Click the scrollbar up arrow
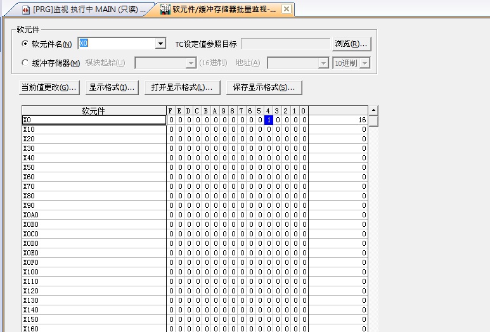Screen dimensions: 490x332 373,110
